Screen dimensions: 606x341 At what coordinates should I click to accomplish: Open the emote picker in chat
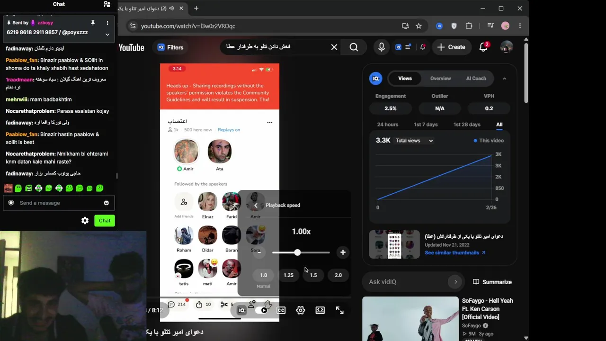point(106,203)
